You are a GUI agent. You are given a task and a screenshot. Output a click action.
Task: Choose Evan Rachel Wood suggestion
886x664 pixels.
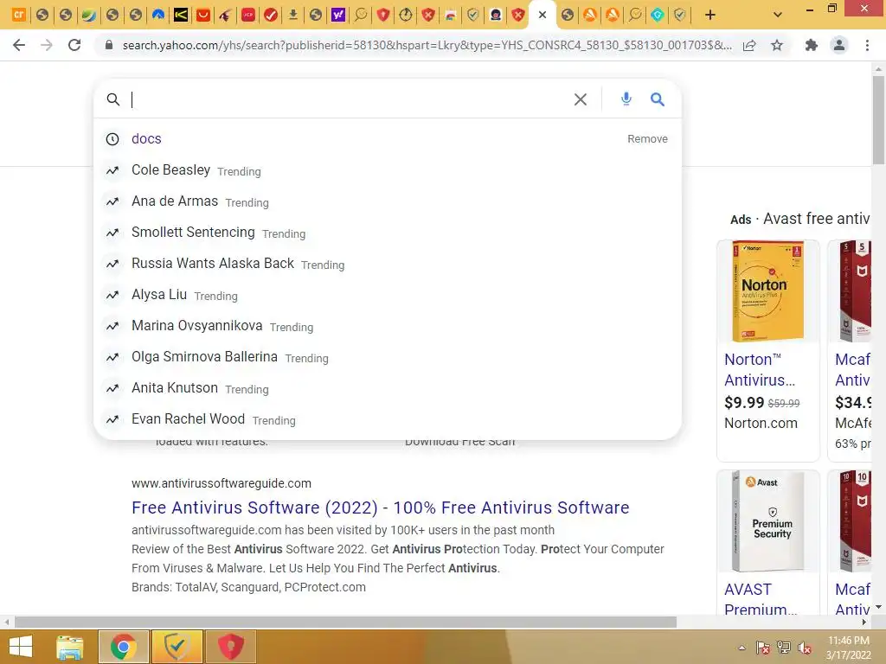pyautogui.click(x=388, y=419)
